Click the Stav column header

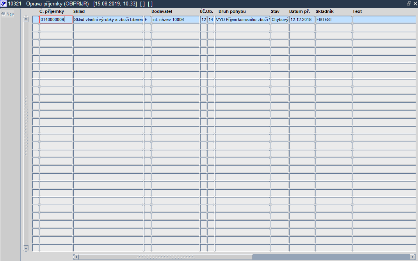pyautogui.click(x=275, y=11)
